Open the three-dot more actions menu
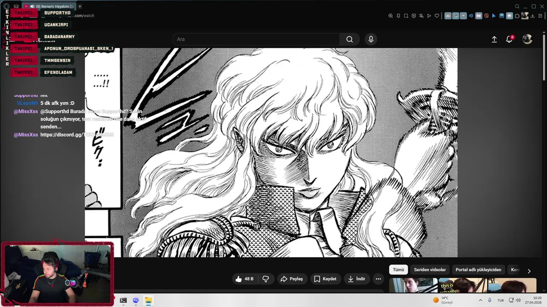547x307 pixels. click(x=378, y=279)
